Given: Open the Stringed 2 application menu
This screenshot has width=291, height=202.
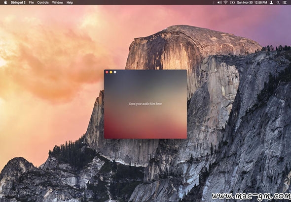Looking at the screenshot, I should tap(18, 2).
